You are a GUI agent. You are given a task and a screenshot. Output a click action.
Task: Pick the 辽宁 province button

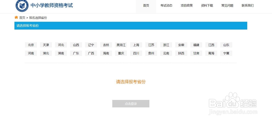[91, 45]
